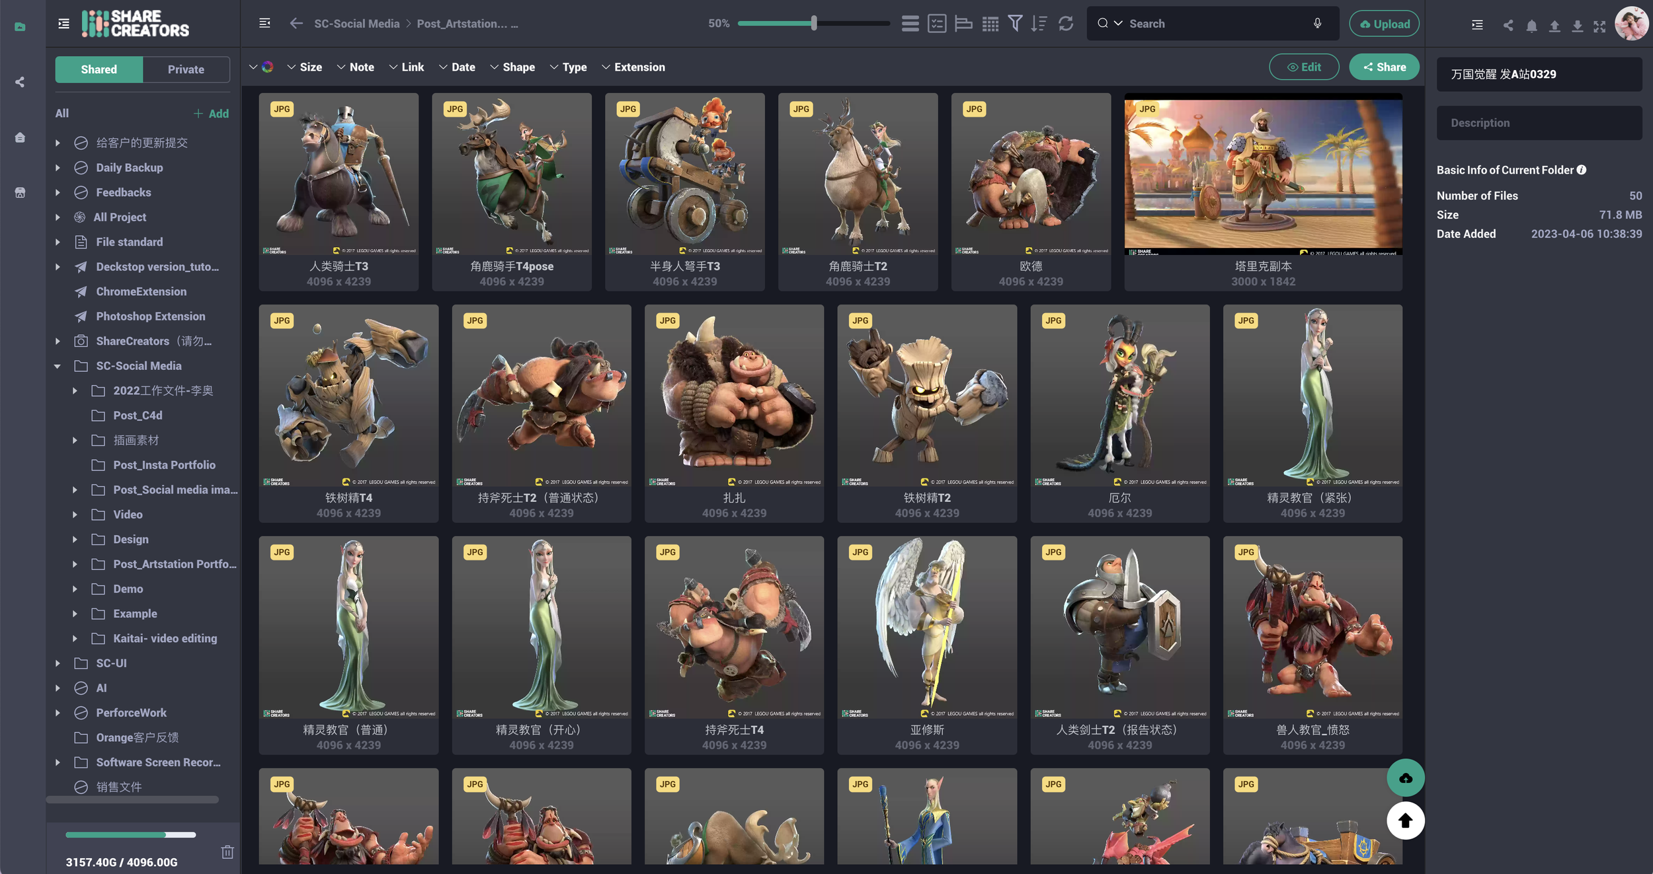1653x874 pixels.
Task: Open the Extension filter dropdown
Action: coord(633,67)
